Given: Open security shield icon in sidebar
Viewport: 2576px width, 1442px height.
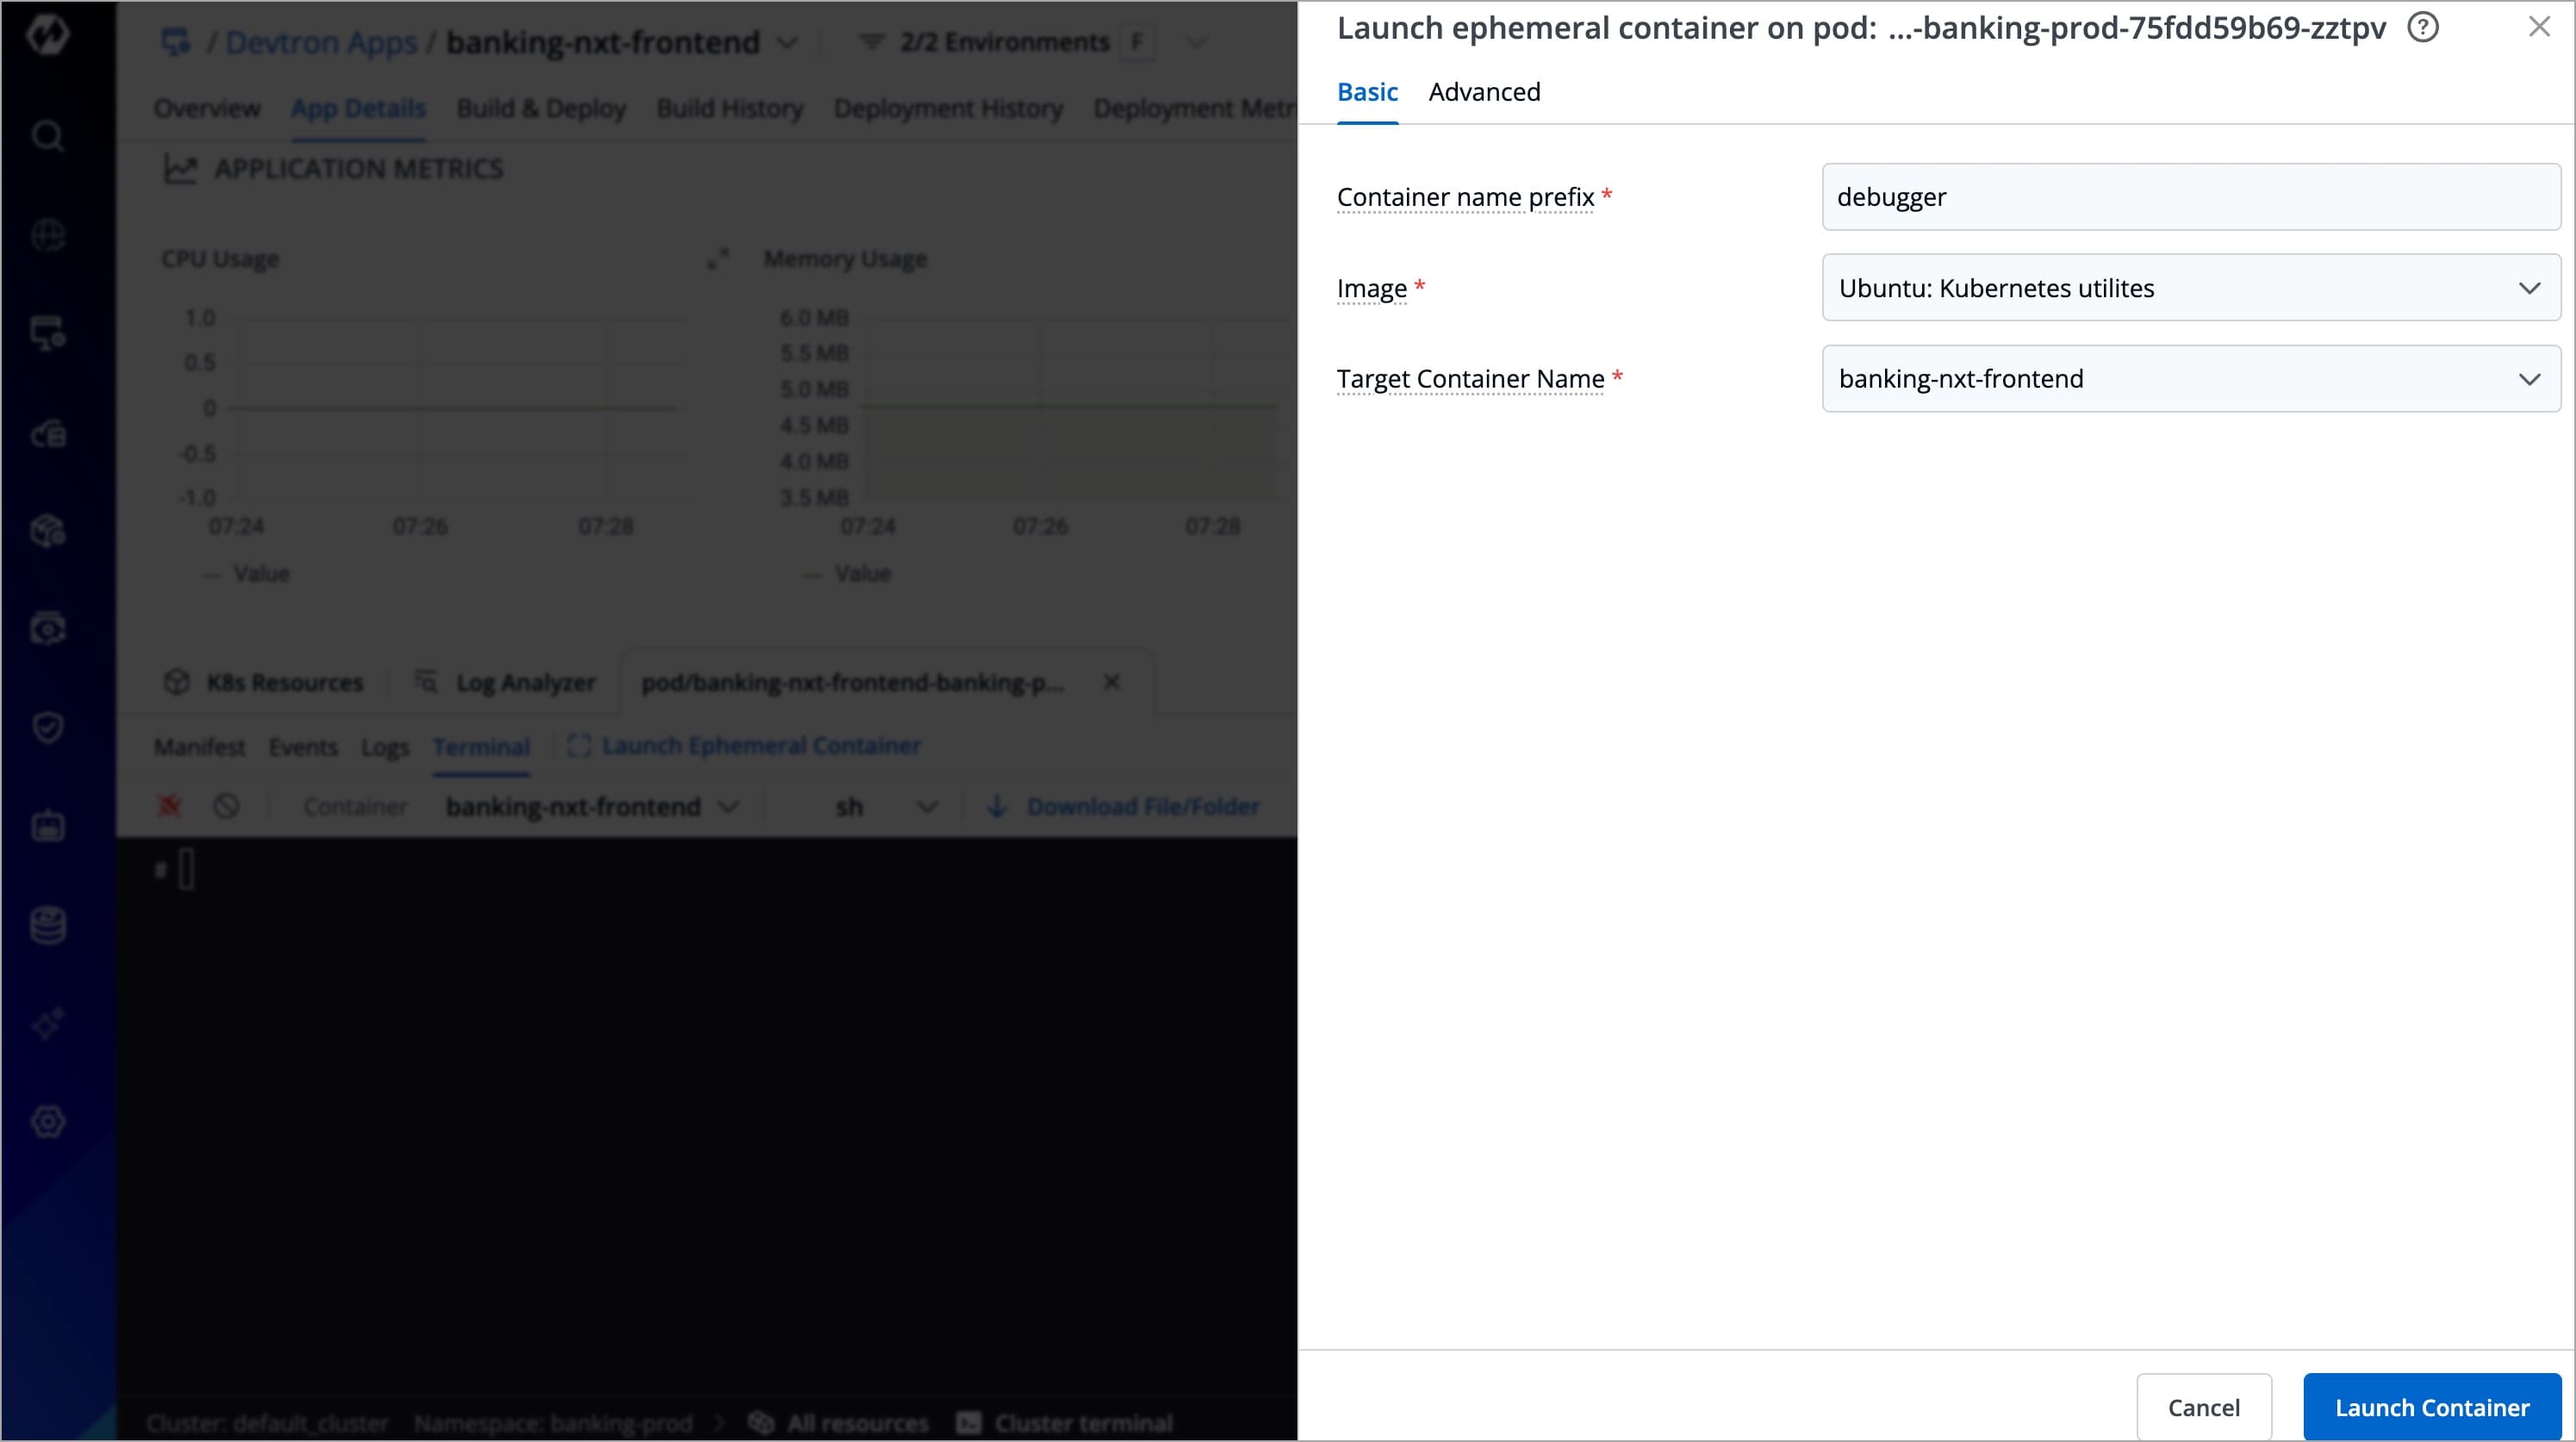Looking at the screenshot, I should 47,727.
